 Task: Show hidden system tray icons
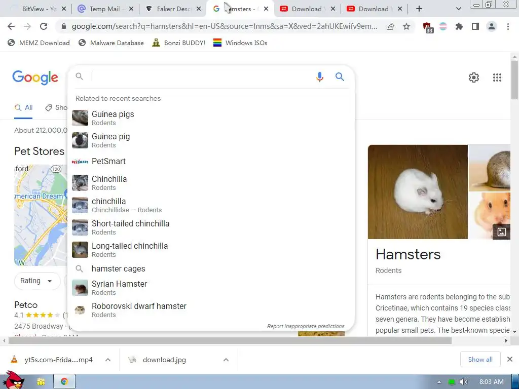439,382
